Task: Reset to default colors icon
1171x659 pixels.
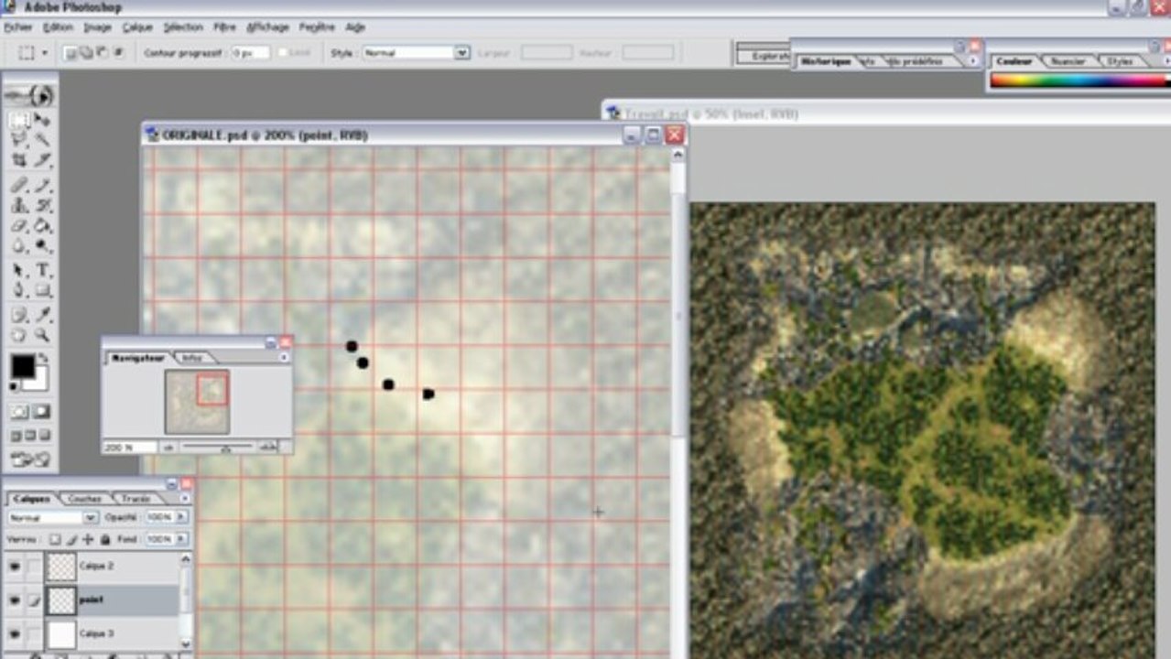Action: tap(14, 387)
